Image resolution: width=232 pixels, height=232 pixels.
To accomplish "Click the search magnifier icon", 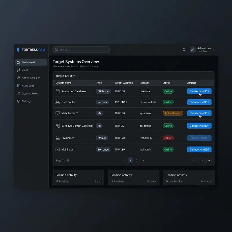I will click(x=56, y=50).
